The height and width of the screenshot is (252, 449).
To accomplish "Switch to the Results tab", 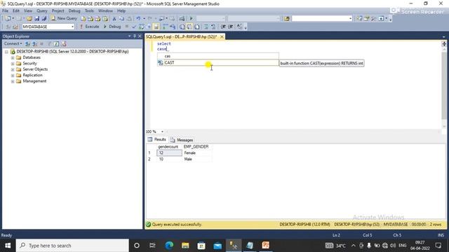I will (x=156, y=140).
